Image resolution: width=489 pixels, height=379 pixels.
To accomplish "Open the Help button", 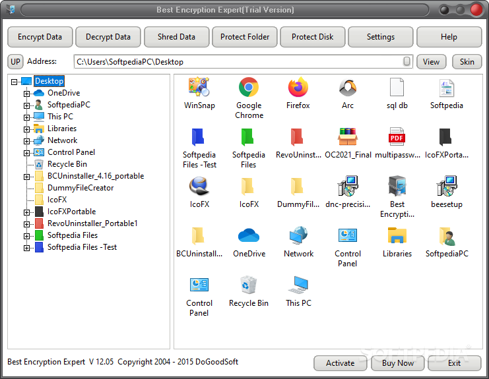I will tap(449, 37).
